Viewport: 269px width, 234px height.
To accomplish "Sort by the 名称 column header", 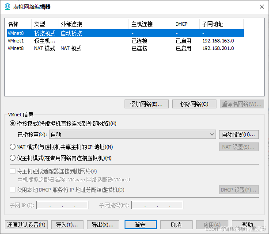I will pos(19,24).
